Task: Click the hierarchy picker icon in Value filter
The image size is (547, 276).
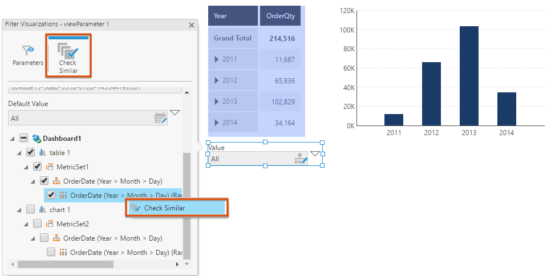Action: [301, 159]
